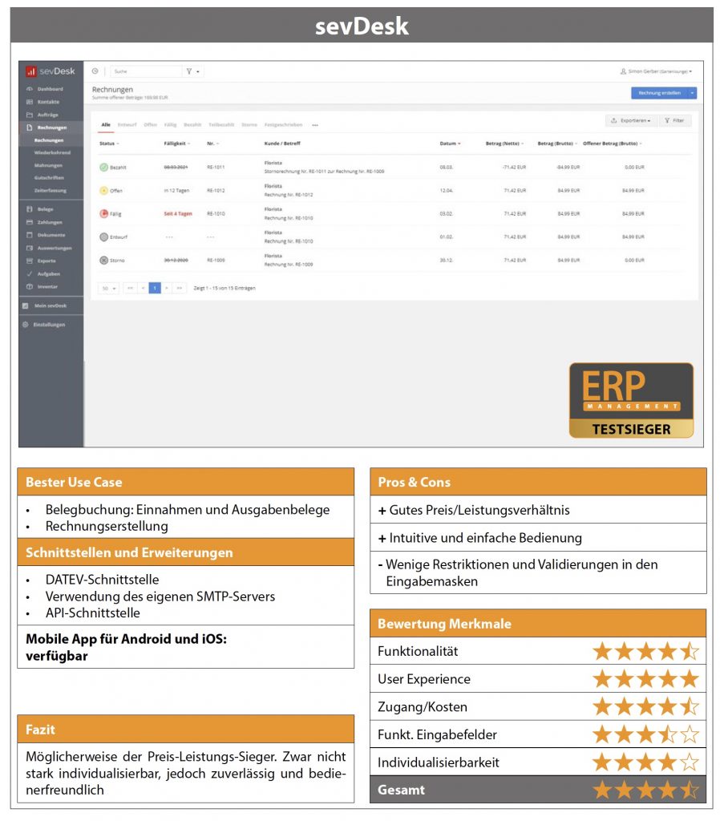Click the grey Entwurf status icon in table
720x821 pixels.
[103, 237]
